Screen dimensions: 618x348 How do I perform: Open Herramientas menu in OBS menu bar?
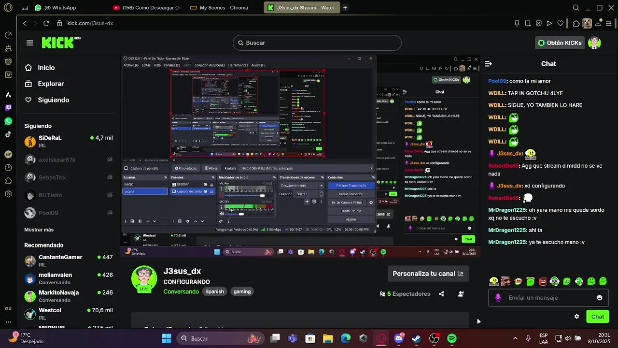tap(238, 65)
